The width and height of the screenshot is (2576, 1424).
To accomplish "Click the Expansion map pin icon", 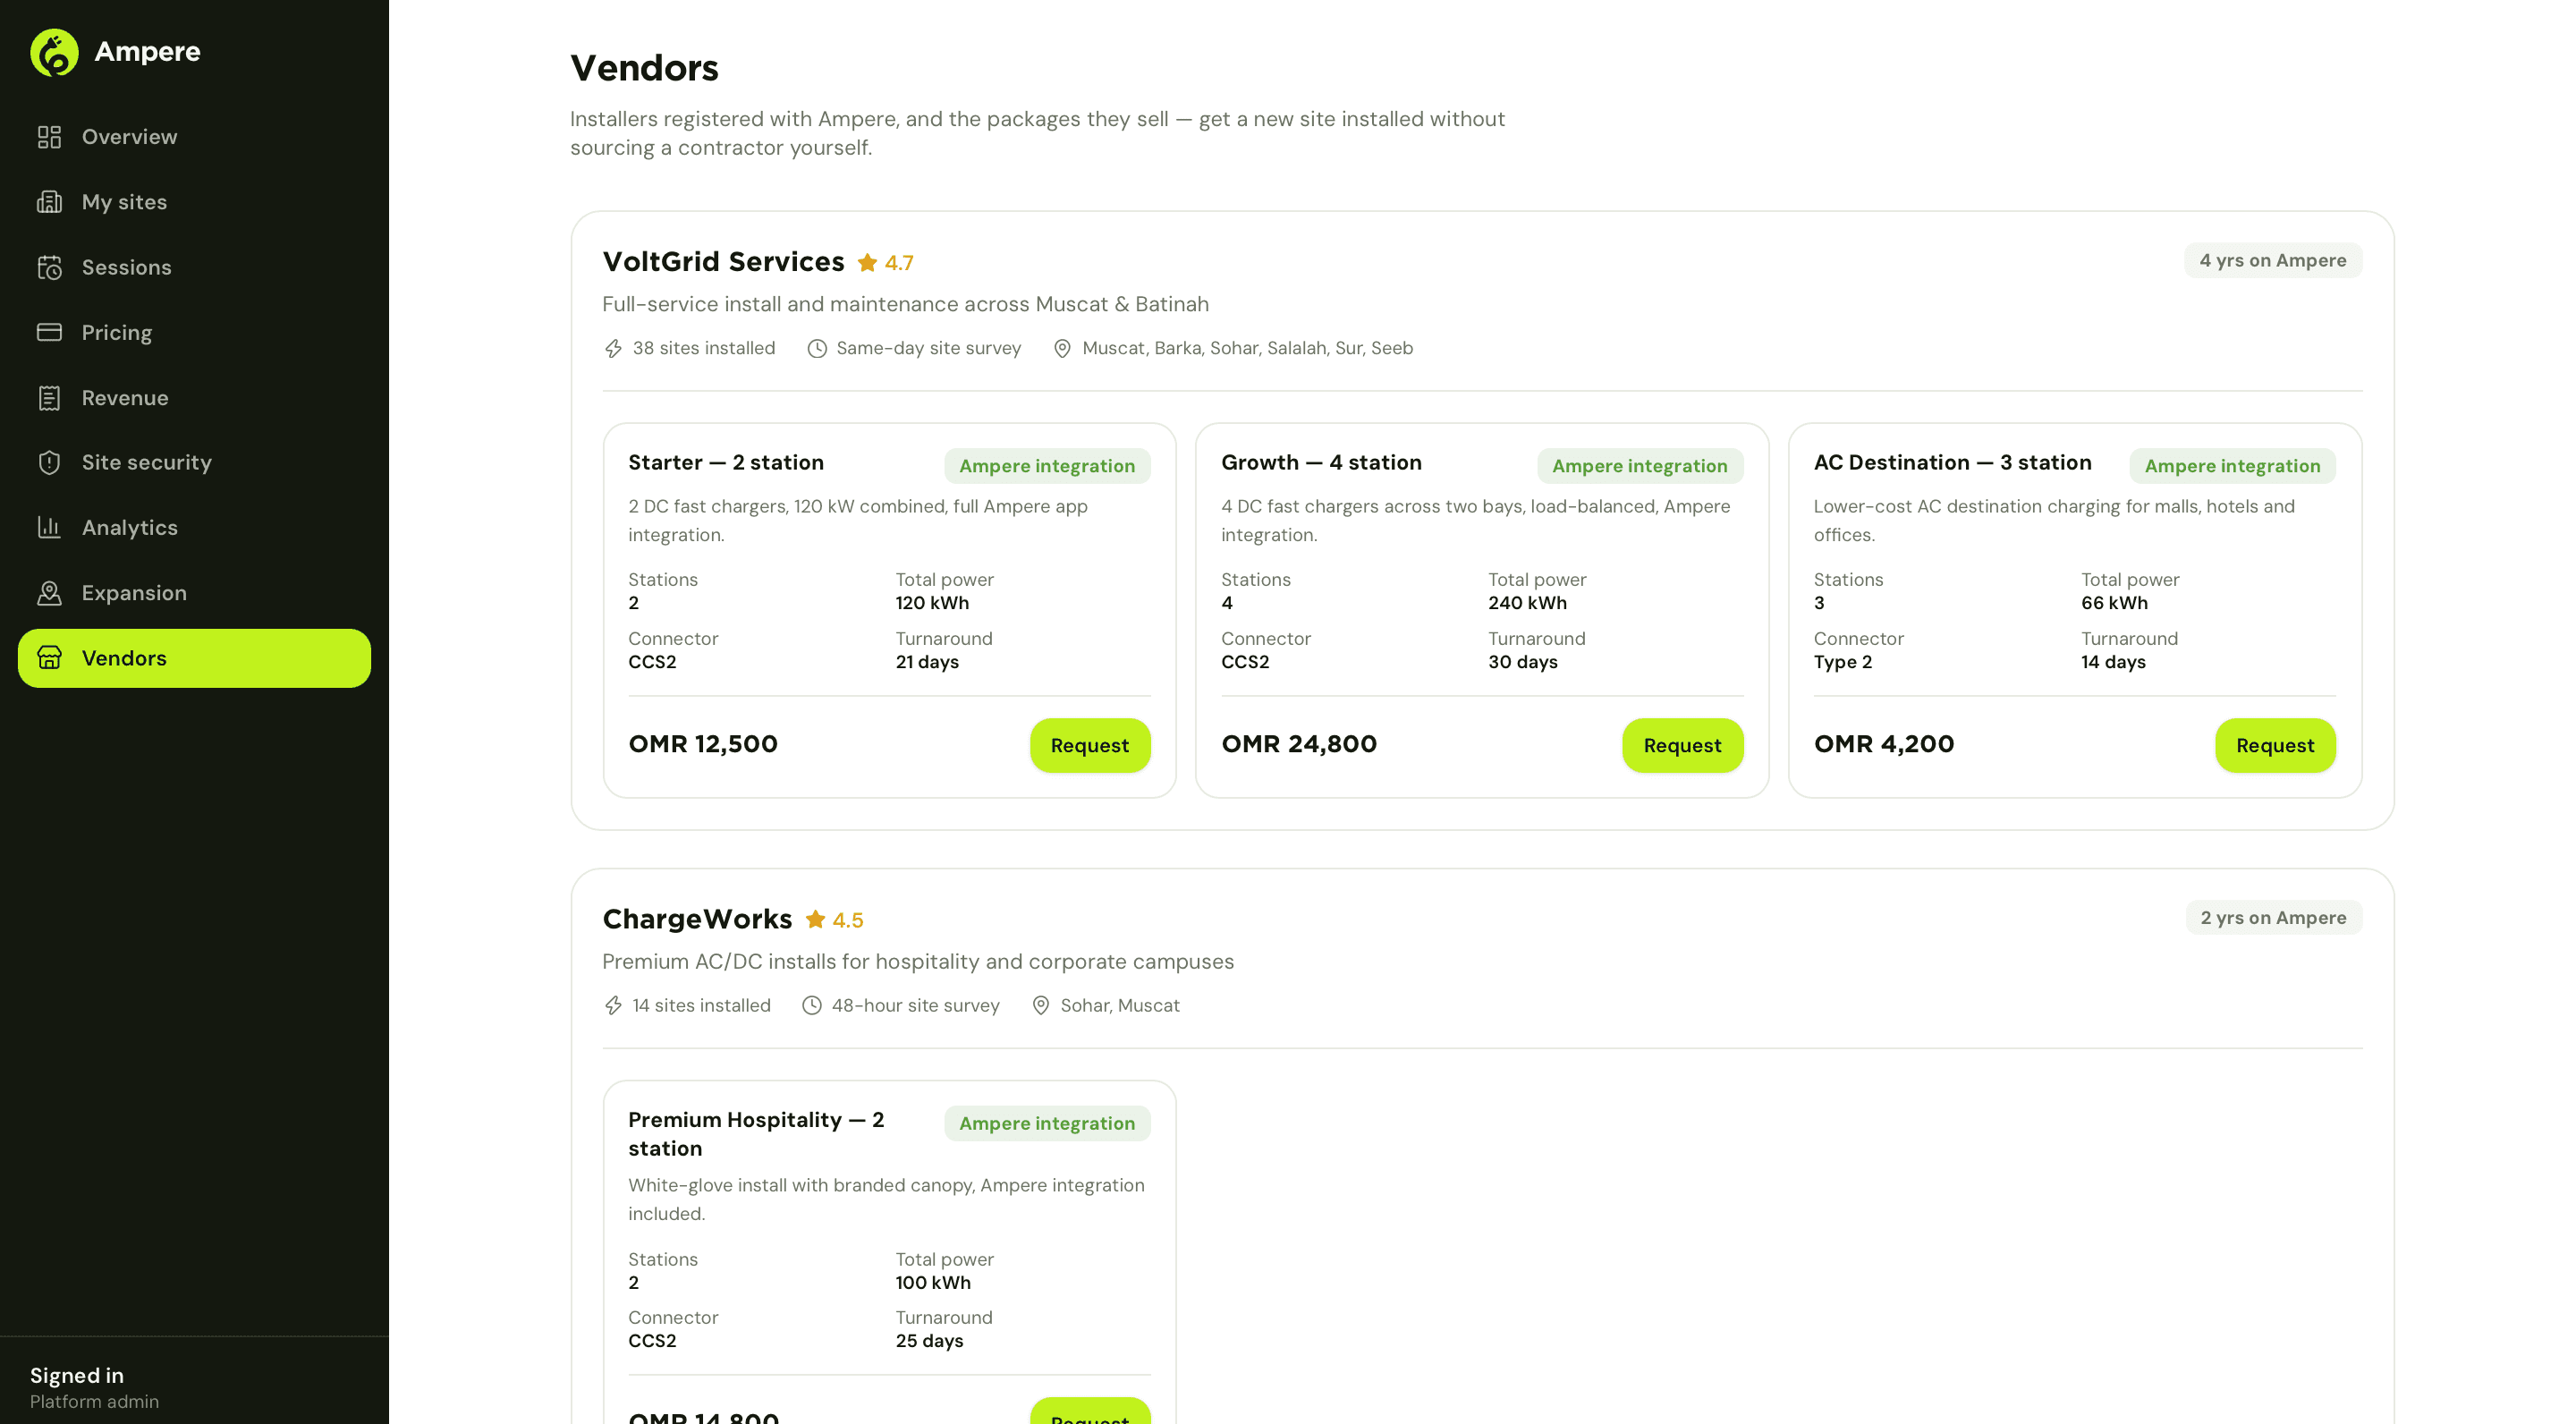I will tap(49, 593).
